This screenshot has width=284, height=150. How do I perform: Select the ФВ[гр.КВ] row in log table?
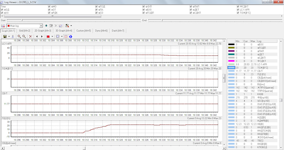tap(252, 98)
